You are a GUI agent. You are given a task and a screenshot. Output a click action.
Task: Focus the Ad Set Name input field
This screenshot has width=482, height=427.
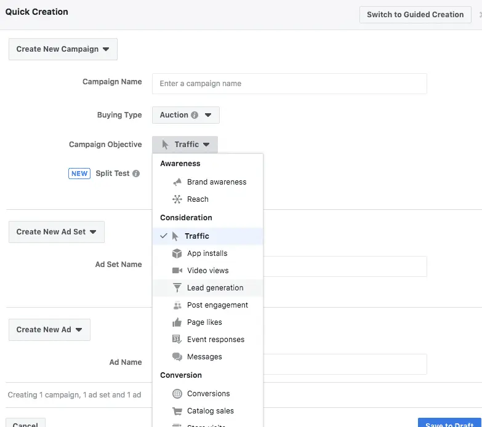pyautogui.click(x=345, y=266)
